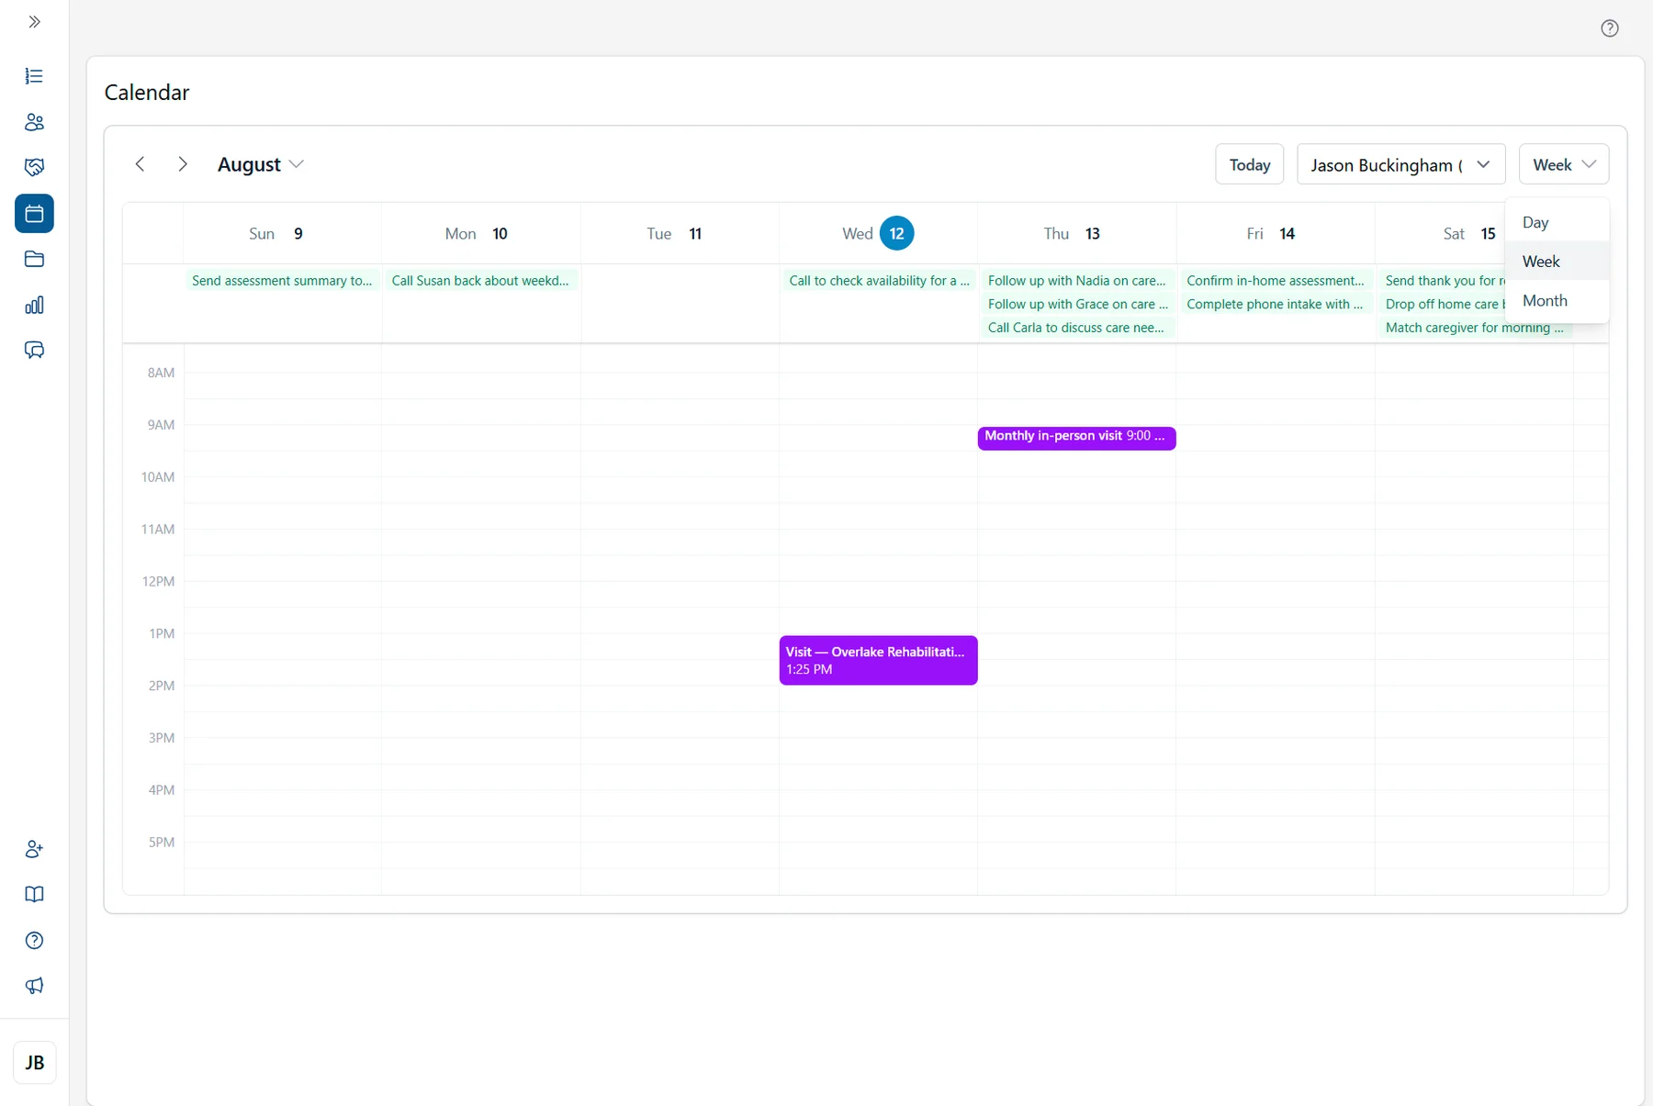Open the contacts people icon in sidebar
Viewport: 1653px width, 1106px height.
pos(34,122)
